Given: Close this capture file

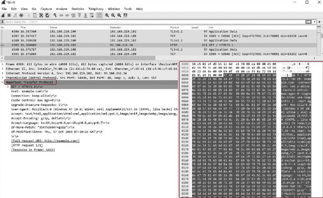Looking at the screenshot, I should (41, 16).
